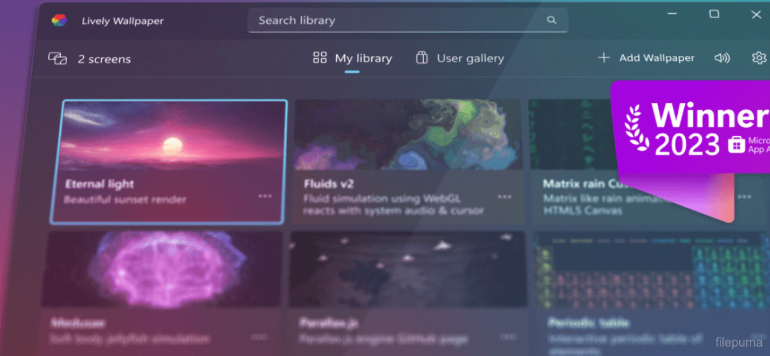The width and height of the screenshot is (770, 356).
Task: Open the User gallery tab
Action: (x=460, y=58)
